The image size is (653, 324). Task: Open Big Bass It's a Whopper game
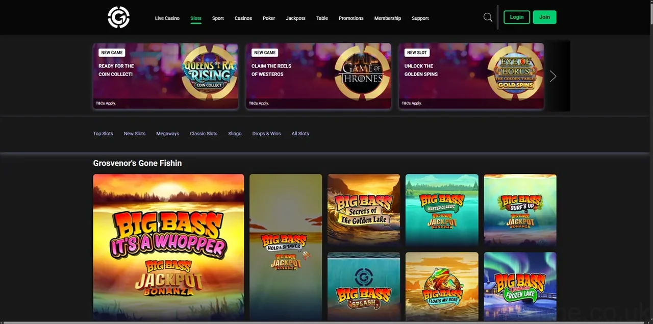[168, 247]
